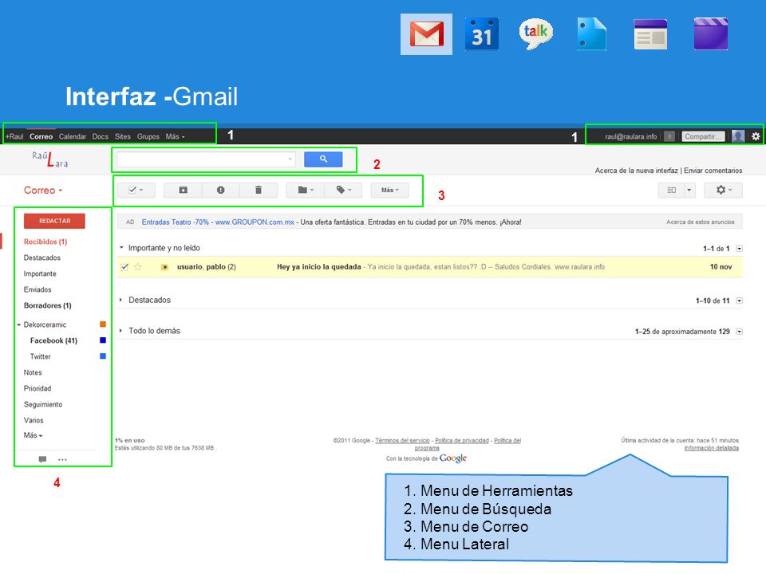Open Calendar from the black bar
Viewport: 766px width, 574px height.
pyautogui.click(x=73, y=136)
